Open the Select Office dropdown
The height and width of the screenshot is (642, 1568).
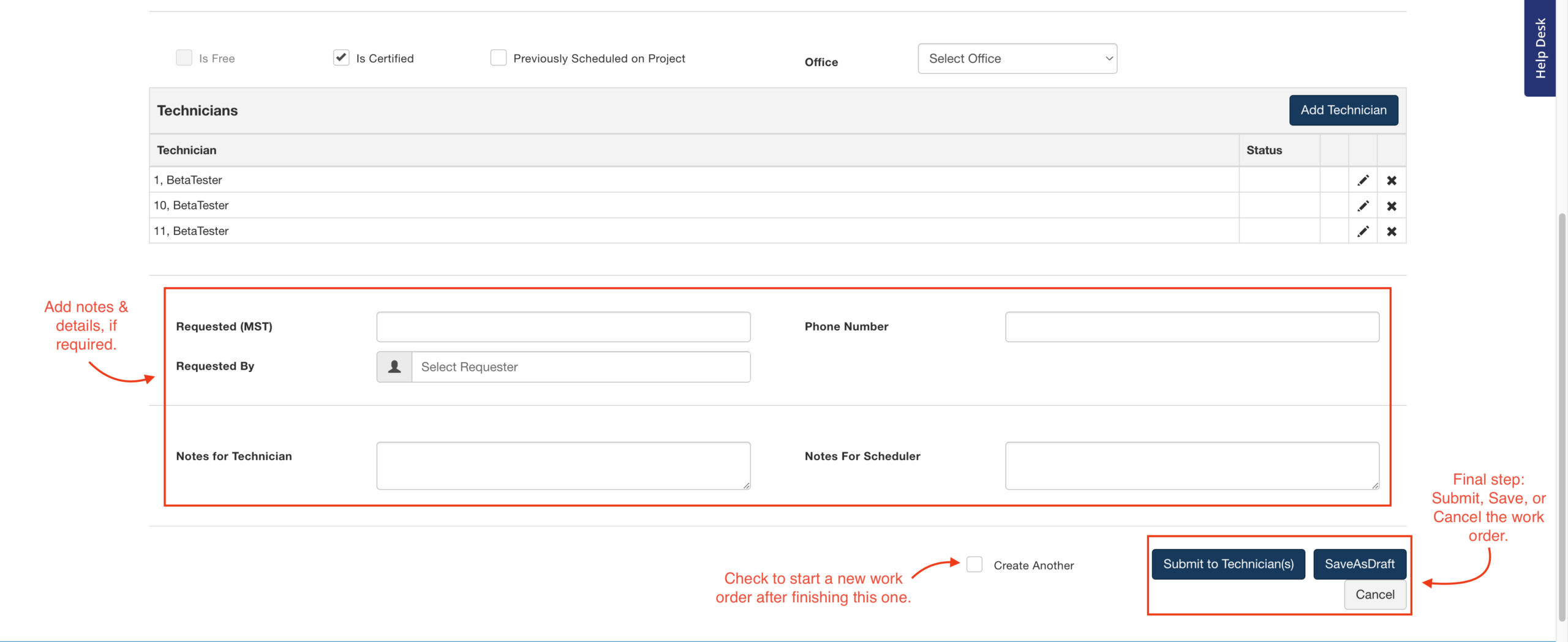[x=1017, y=59]
